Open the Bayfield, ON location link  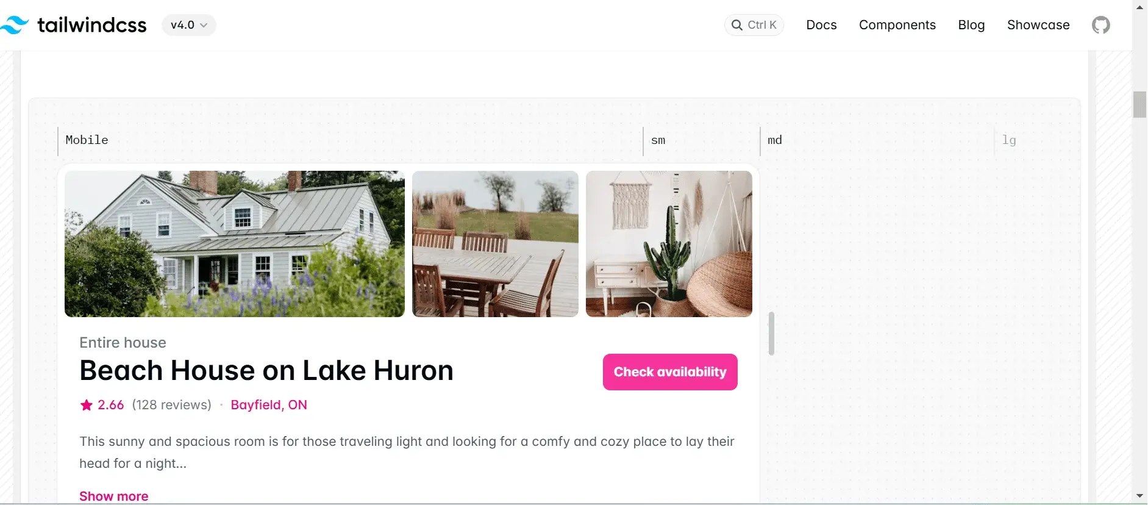[269, 405]
